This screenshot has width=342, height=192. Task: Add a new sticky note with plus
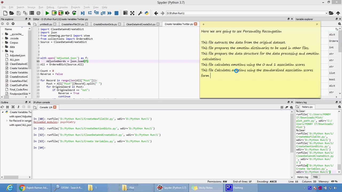coord(203,24)
